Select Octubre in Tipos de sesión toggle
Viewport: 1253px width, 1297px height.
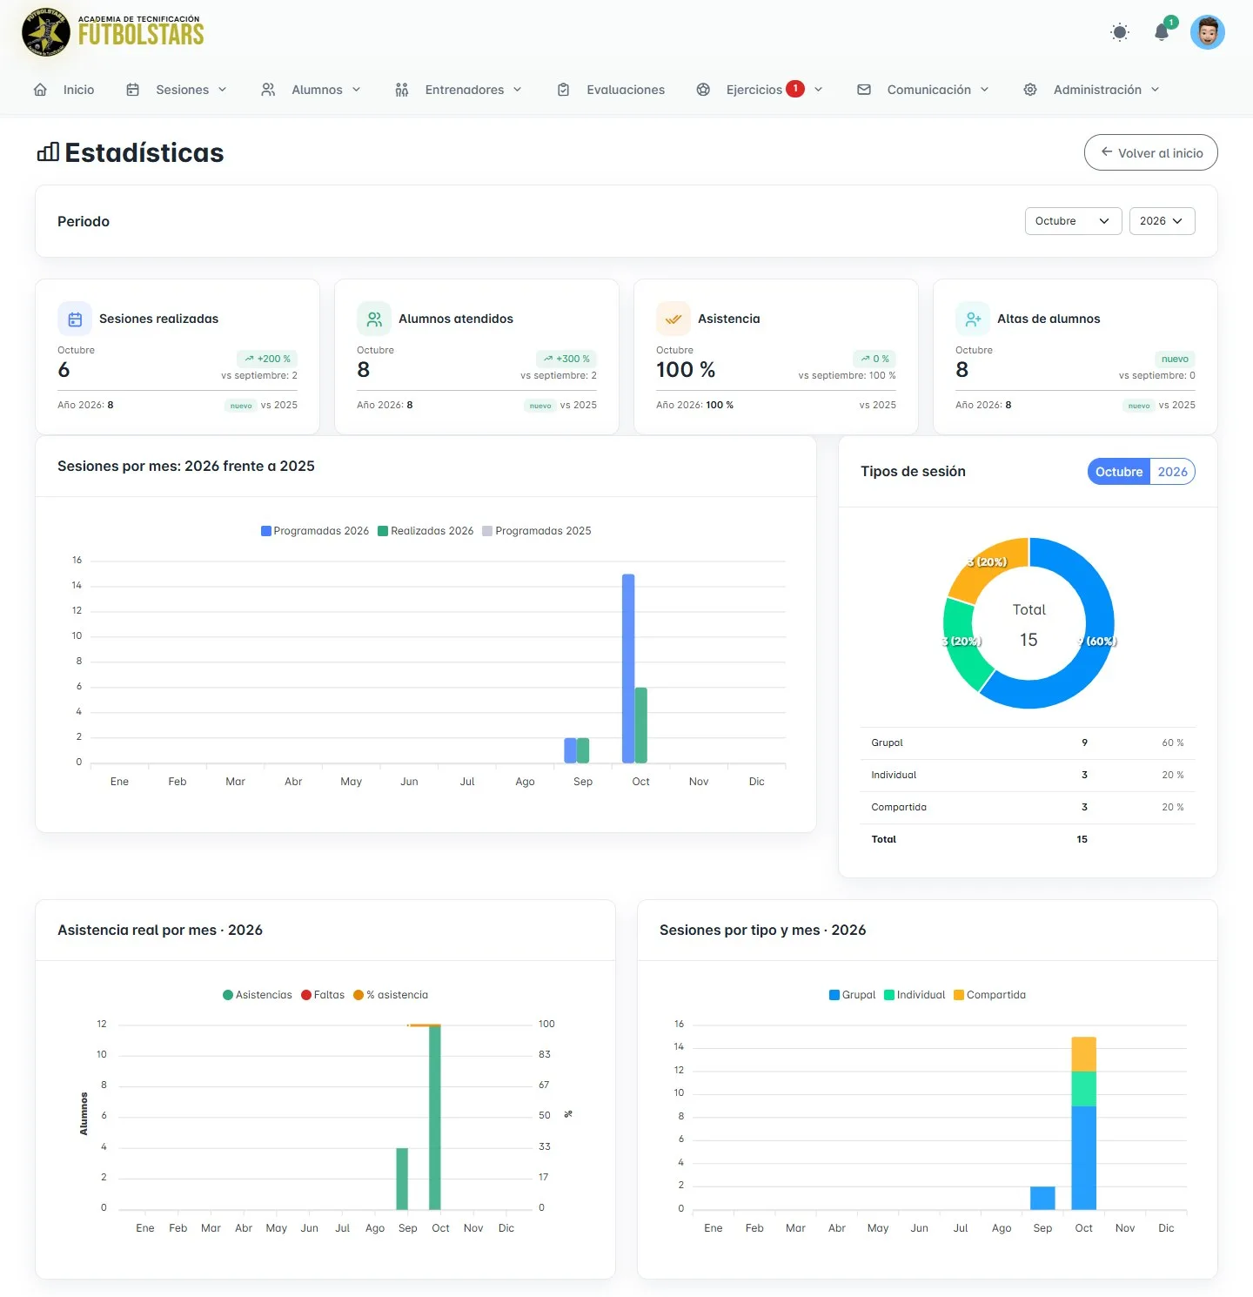pos(1119,472)
